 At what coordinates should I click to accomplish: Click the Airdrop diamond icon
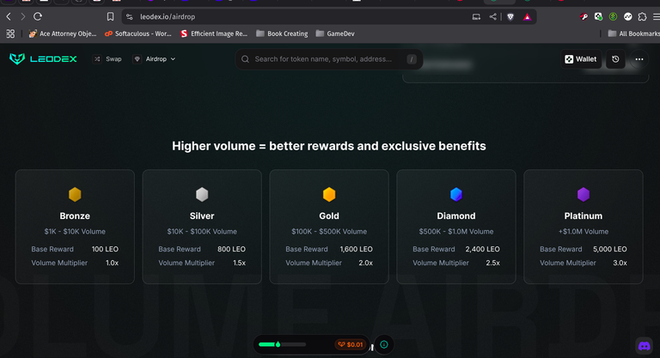click(137, 59)
